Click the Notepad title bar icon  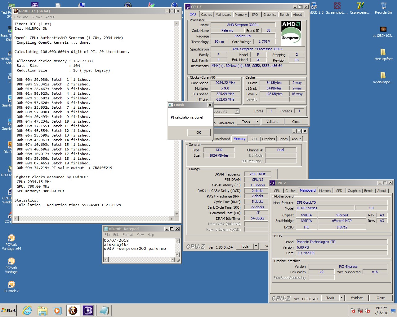[106, 228]
